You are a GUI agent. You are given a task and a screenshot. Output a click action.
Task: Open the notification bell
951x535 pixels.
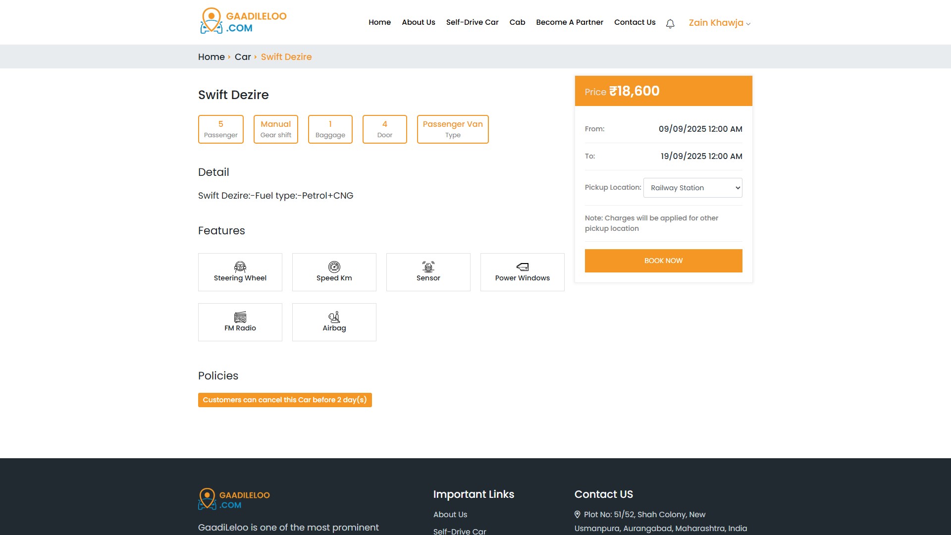click(x=670, y=24)
